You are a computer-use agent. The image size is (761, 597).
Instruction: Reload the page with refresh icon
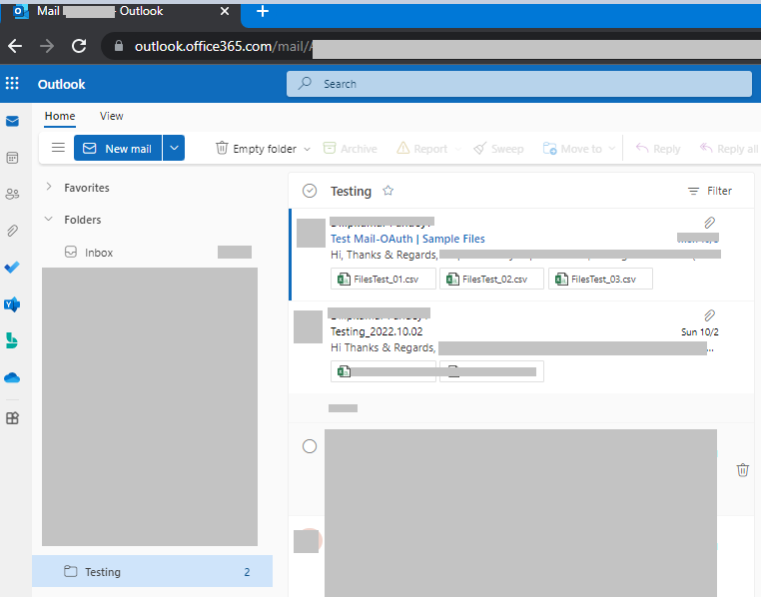[x=79, y=46]
